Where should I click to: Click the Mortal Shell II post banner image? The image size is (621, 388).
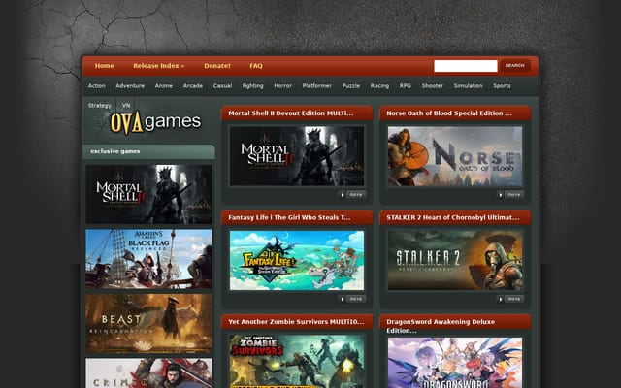297,156
